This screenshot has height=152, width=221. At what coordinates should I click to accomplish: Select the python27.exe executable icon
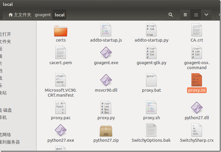[61, 130]
